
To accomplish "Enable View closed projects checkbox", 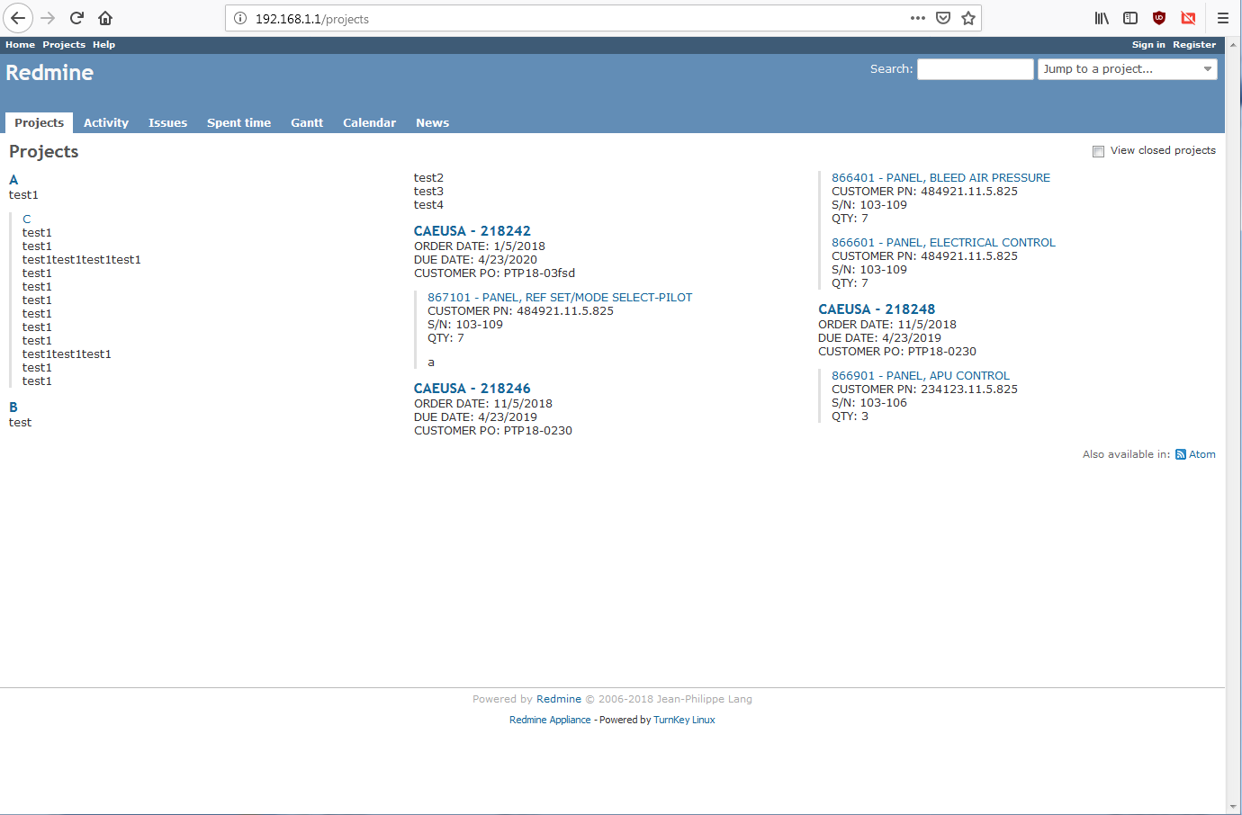I will [x=1098, y=151].
